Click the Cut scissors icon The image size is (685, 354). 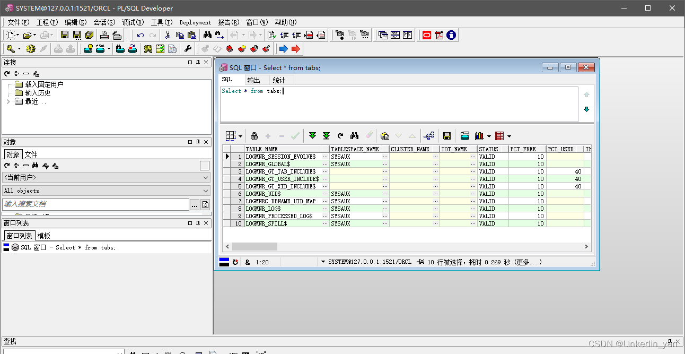168,35
